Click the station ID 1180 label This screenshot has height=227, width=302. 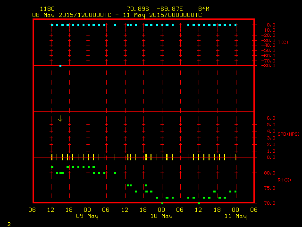[x=47, y=9]
